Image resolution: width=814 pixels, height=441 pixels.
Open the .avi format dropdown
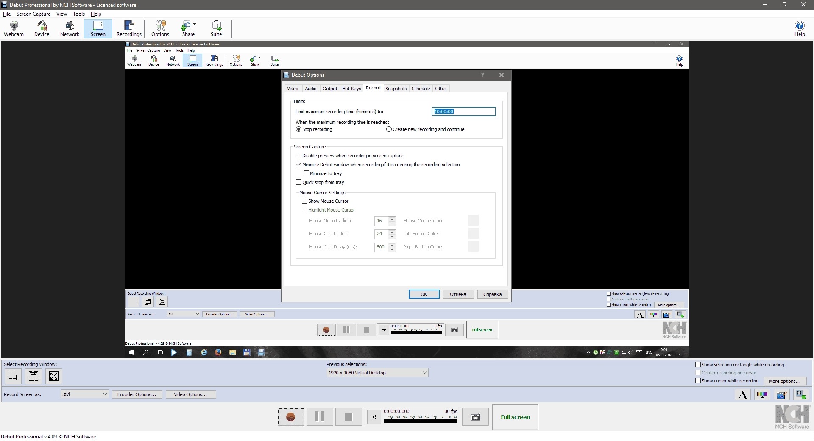tap(85, 394)
